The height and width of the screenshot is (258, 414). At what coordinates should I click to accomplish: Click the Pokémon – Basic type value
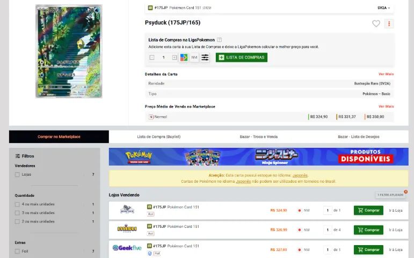(x=376, y=94)
